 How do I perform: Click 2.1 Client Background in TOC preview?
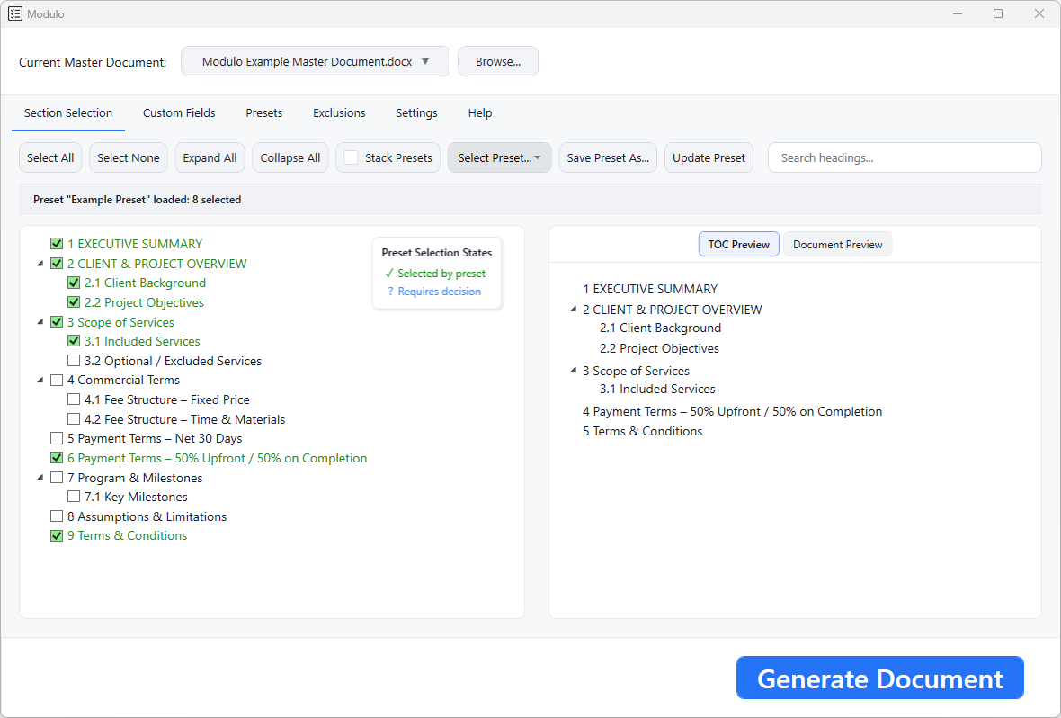pos(660,328)
